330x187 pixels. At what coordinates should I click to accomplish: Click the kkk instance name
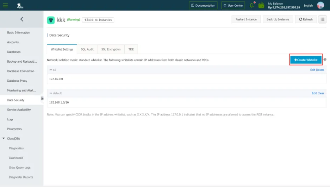(61, 20)
